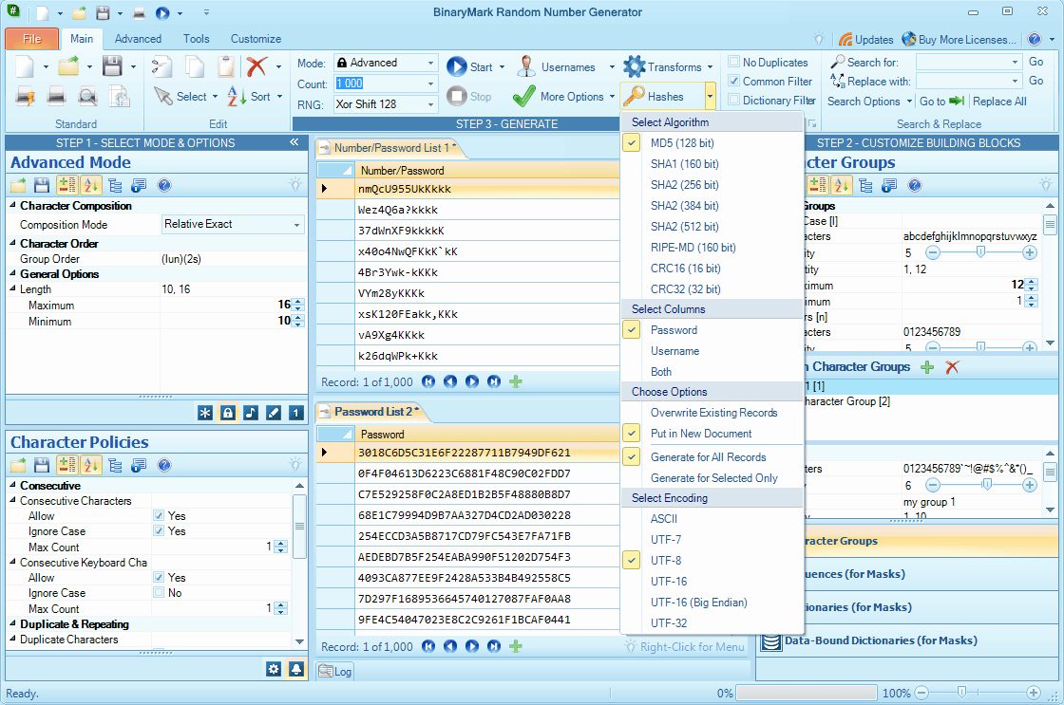Open the Sort dropdown in Edit group

(x=279, y=96)
